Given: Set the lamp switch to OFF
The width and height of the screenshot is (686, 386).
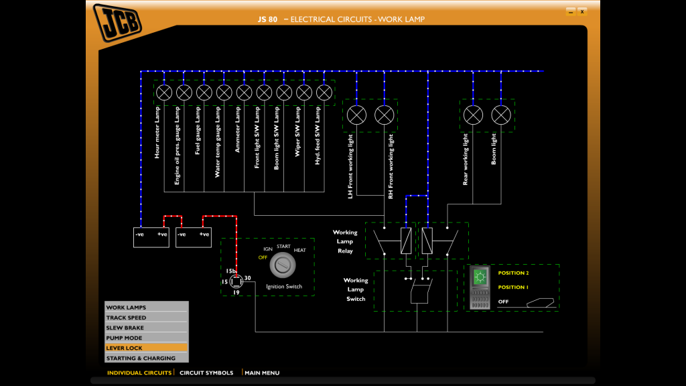Looking at the screenshot, I should [x=504, y=302].
